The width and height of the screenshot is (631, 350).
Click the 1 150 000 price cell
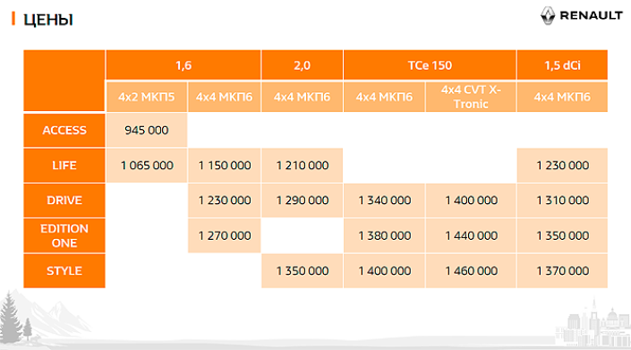click(x=224, y=166)
